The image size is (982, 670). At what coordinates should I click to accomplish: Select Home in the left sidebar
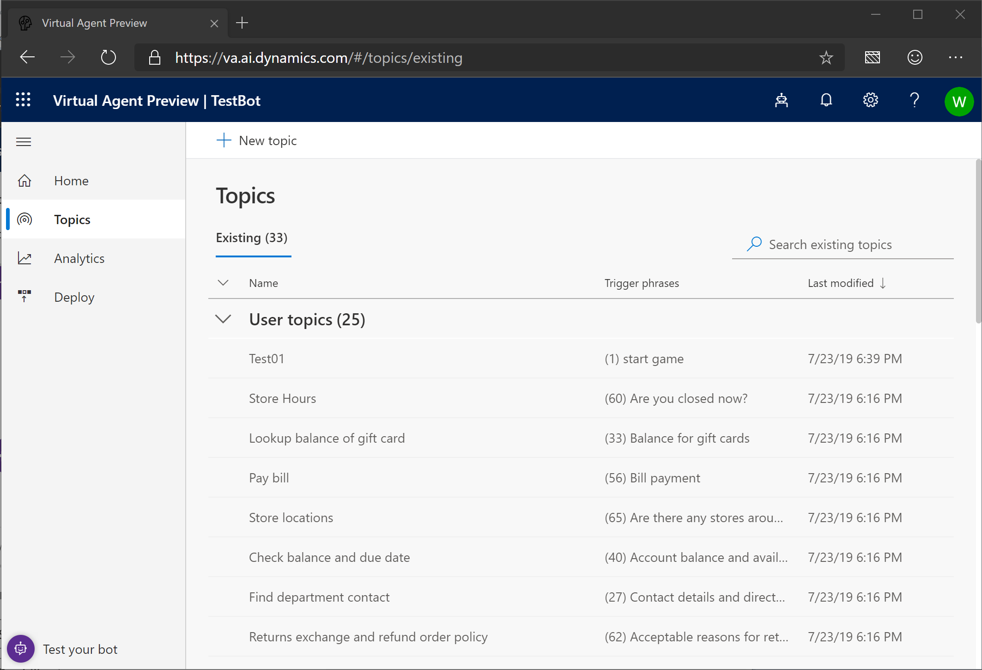[x=71, y=181]
